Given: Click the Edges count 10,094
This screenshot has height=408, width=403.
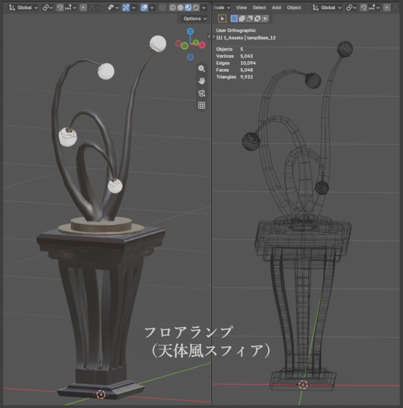Looking at the screenshot, I should click(248, 63).
